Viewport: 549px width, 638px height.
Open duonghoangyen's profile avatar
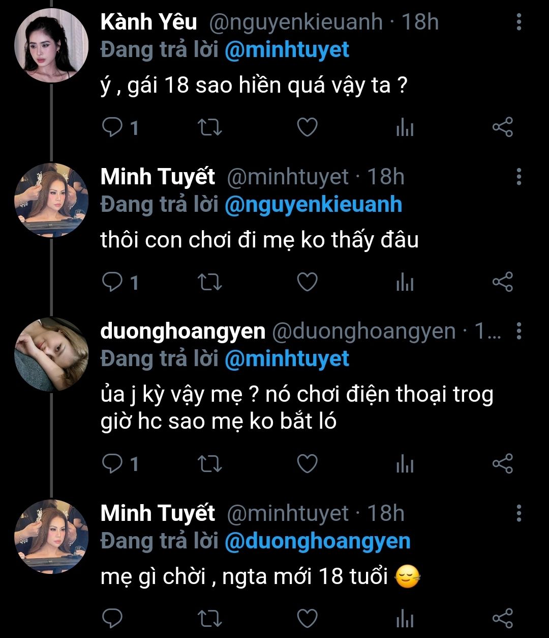coord(51,354)
